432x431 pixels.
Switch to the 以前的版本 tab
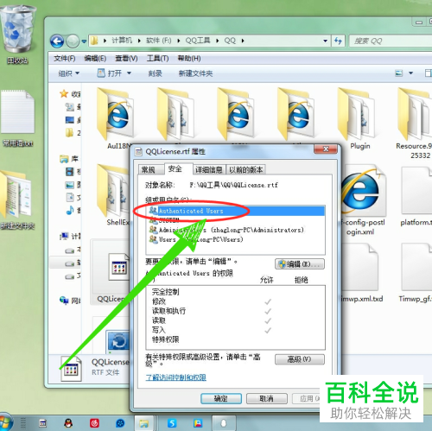coord(245,170)
